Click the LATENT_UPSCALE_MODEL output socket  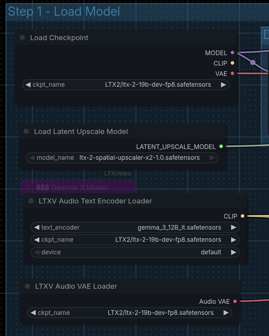coord(221,147)
